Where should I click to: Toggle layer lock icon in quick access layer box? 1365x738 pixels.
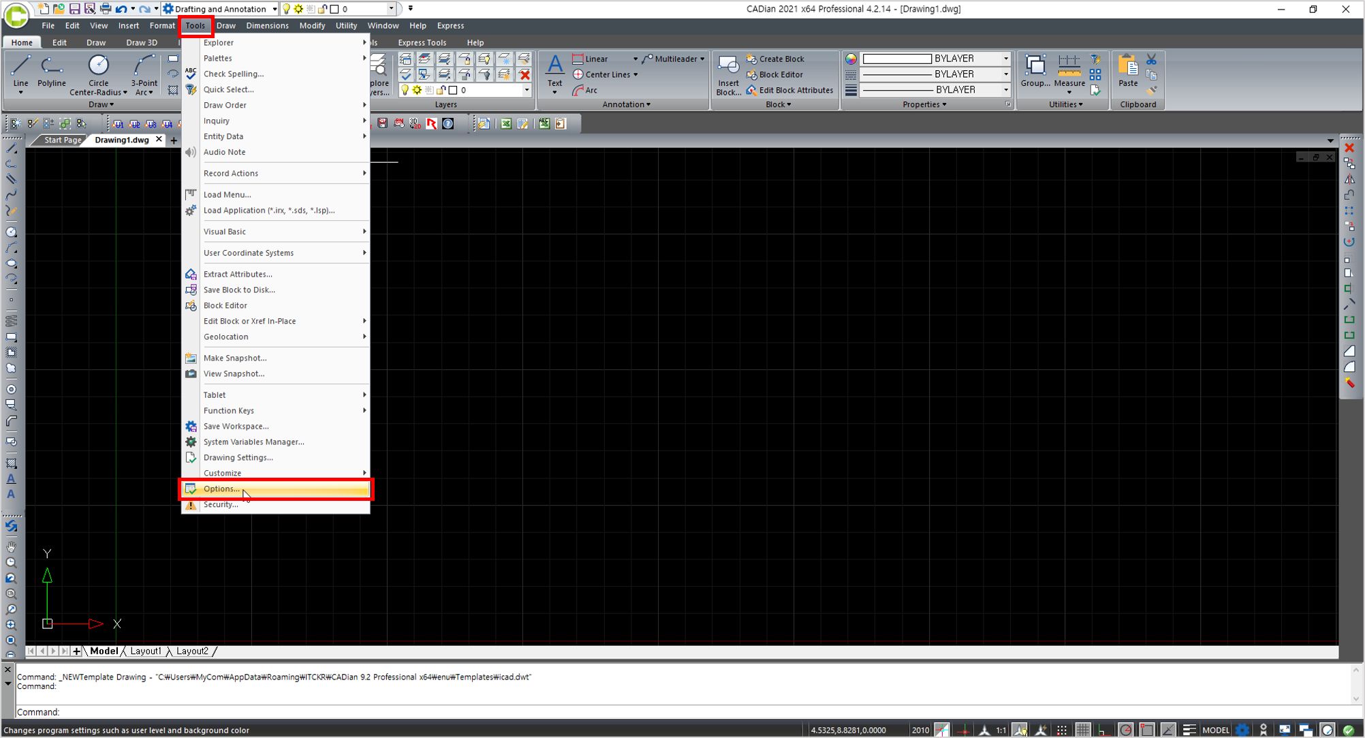pos(323,9)
